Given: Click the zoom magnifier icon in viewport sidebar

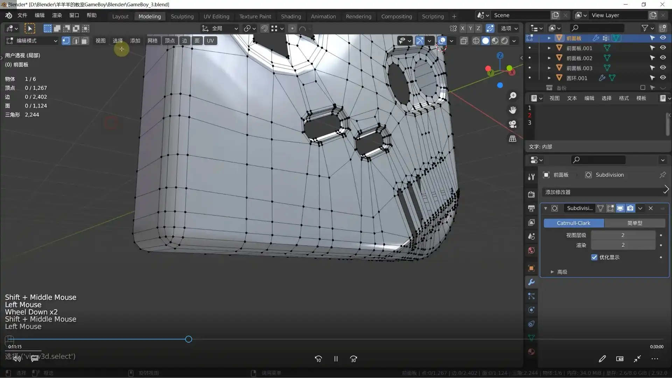Looking at the screenshot, I should (512, 96).
